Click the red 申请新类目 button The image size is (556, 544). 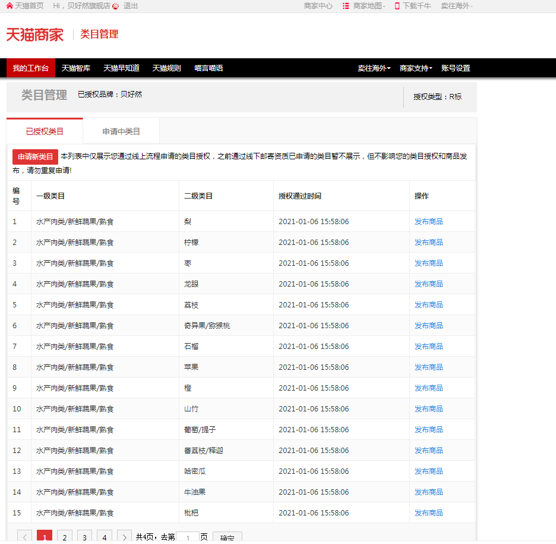click(x=35, y=157)
